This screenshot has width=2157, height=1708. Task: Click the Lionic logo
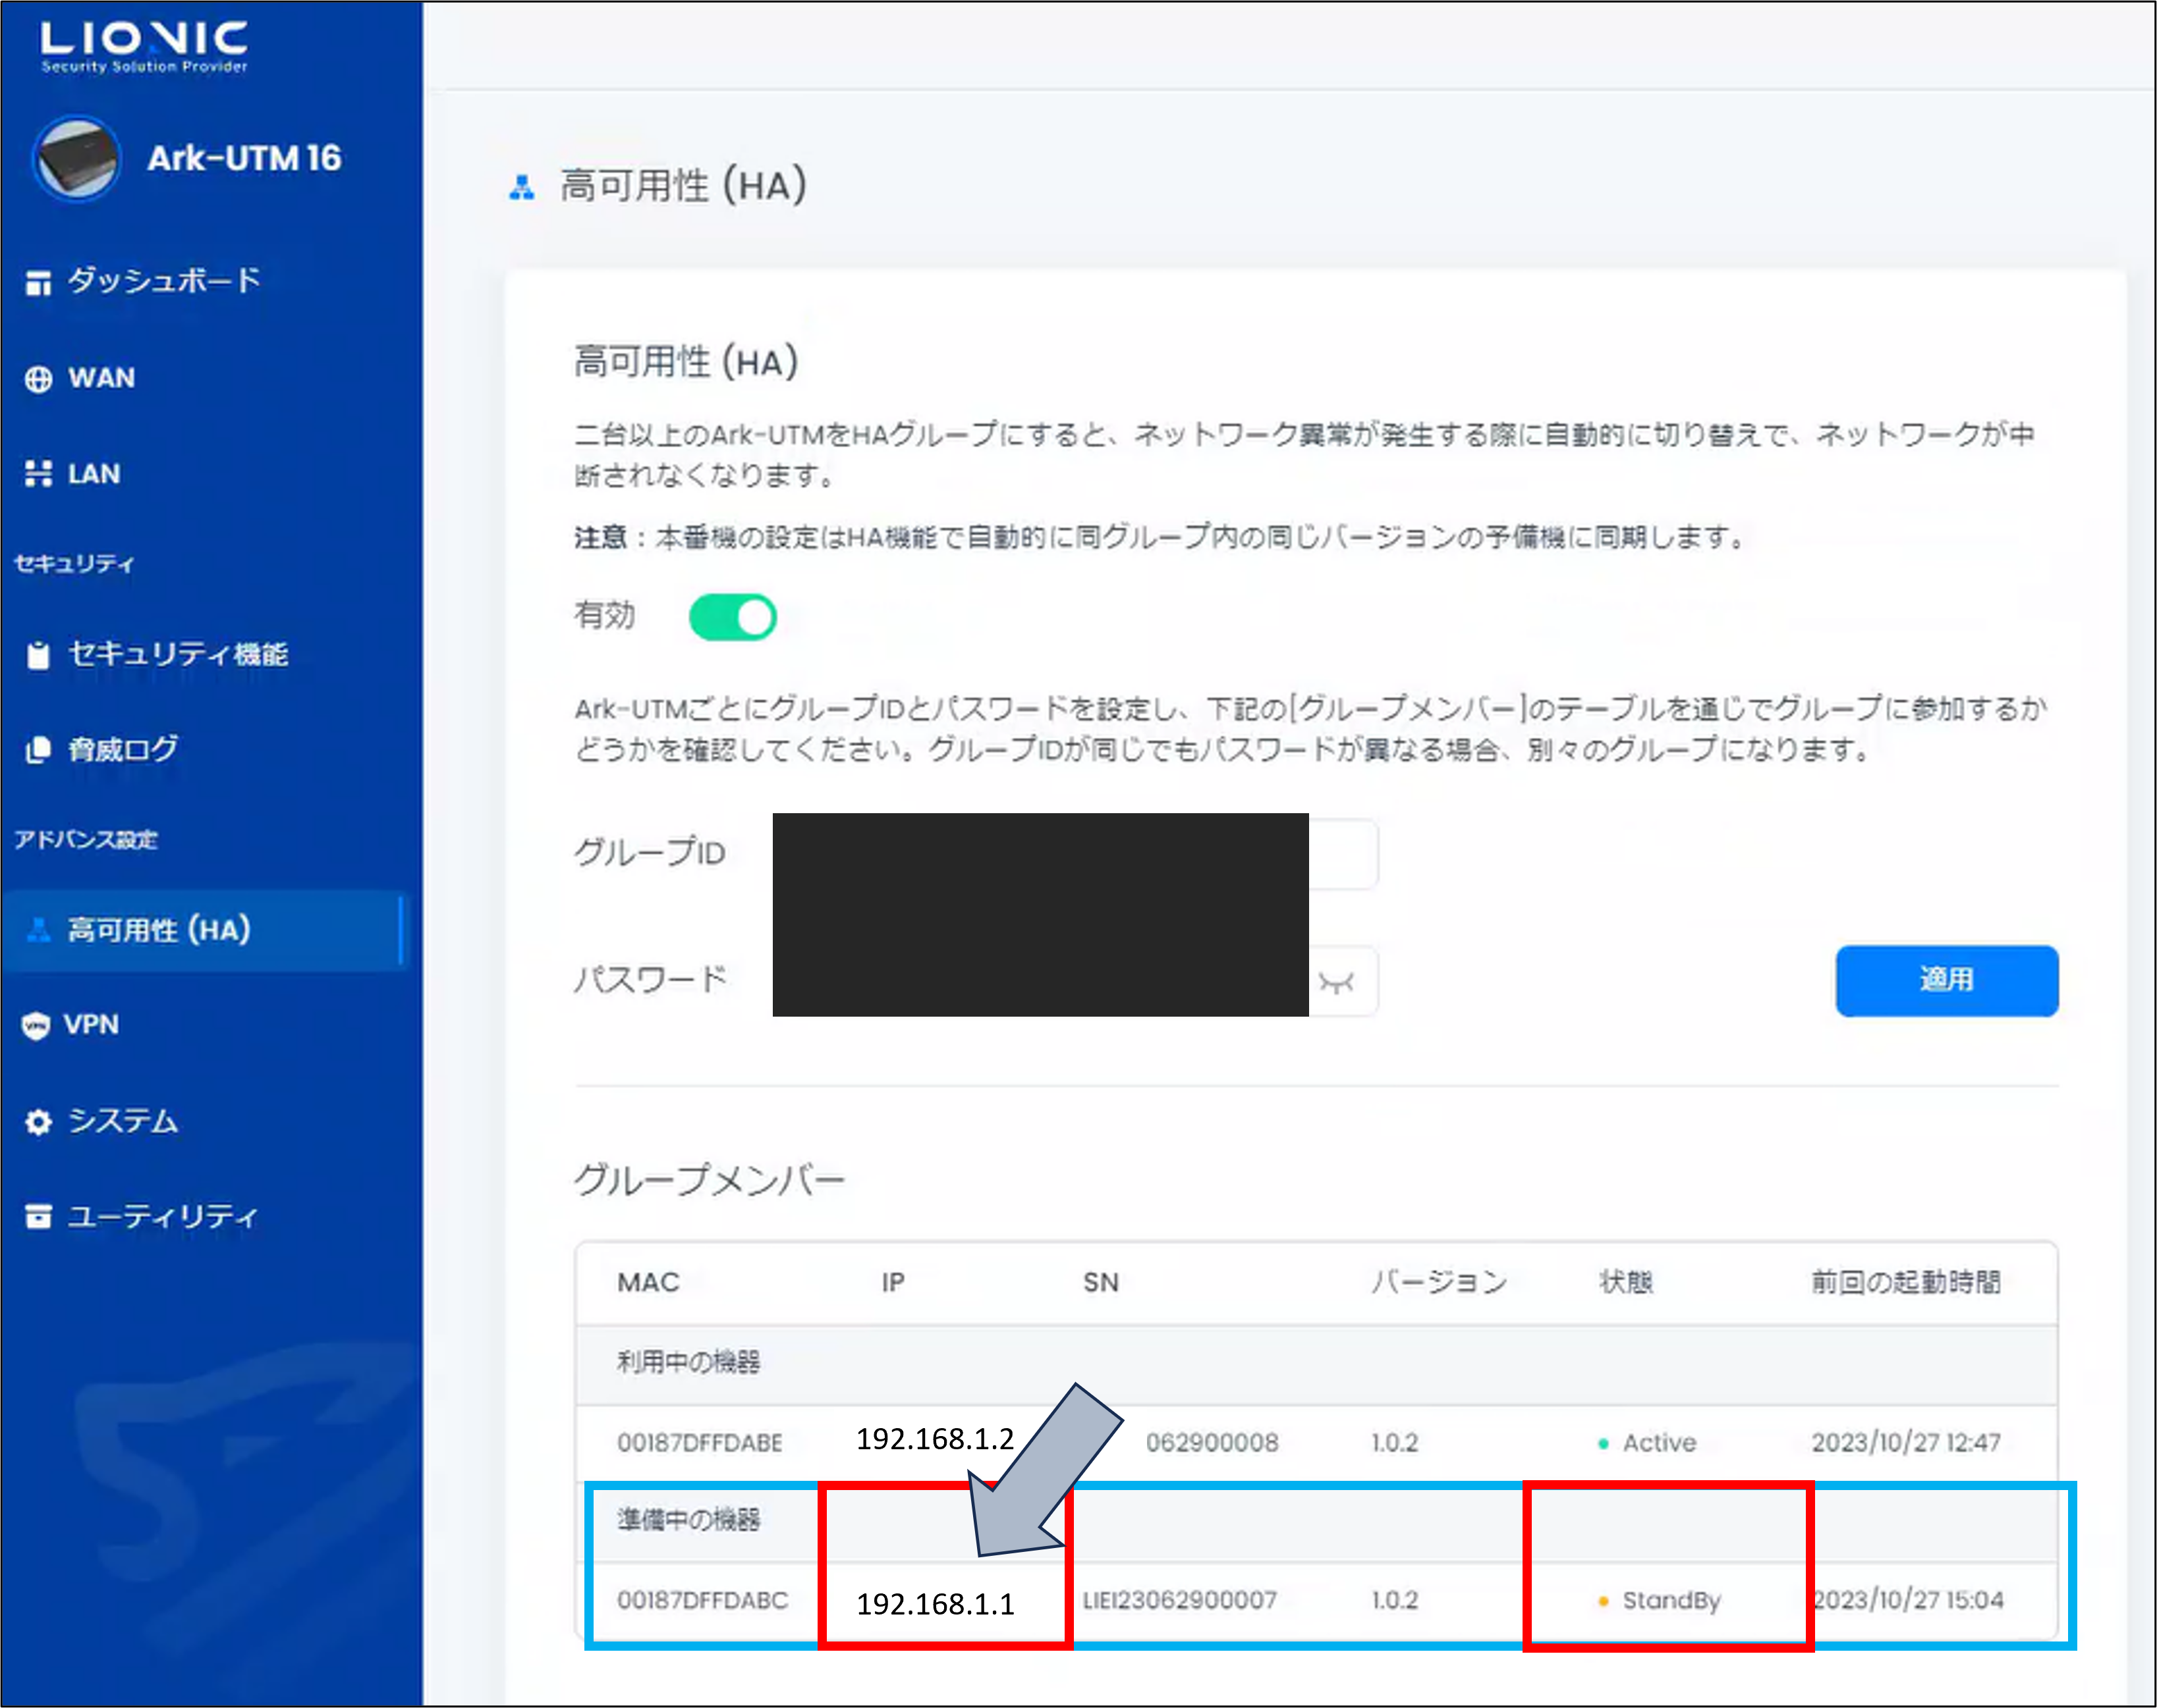(x=144, y=47)
